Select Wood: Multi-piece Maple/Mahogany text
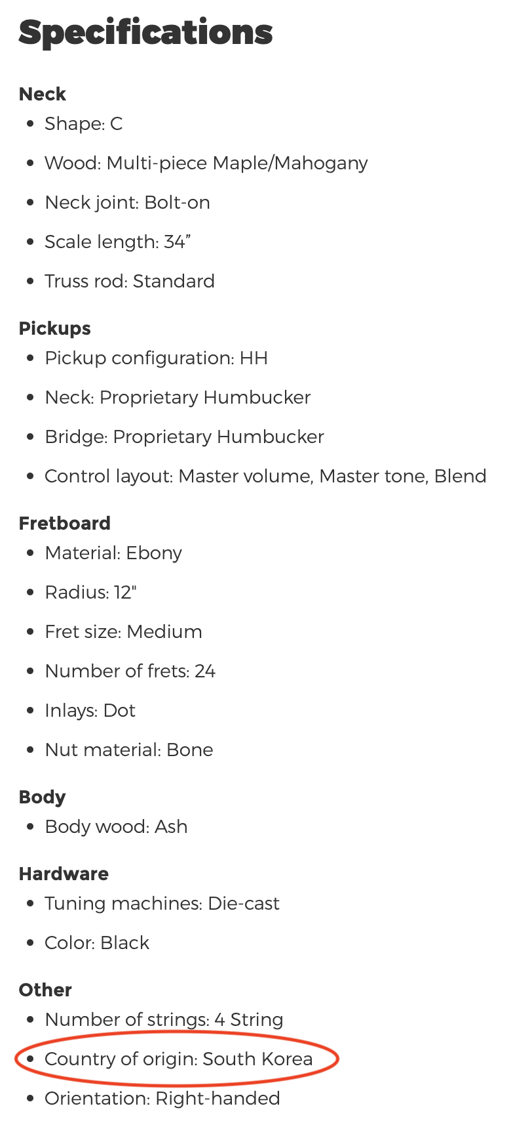The width and height of the screenshot is (511, 1125). (x=206, y=163)
